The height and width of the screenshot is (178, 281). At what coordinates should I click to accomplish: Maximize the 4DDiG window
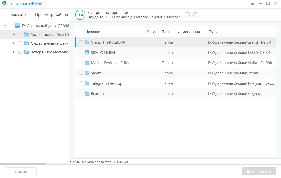268,3
